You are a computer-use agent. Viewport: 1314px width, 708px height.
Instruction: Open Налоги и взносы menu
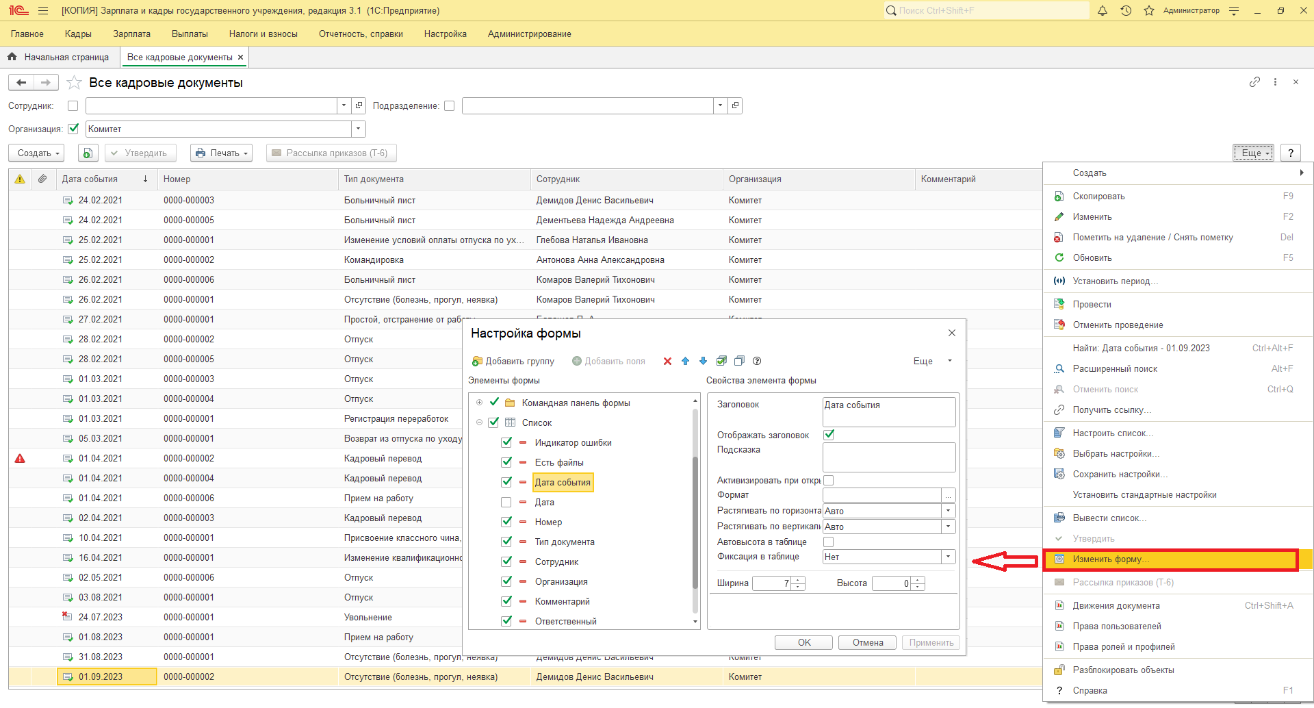(x=263, y=34)
